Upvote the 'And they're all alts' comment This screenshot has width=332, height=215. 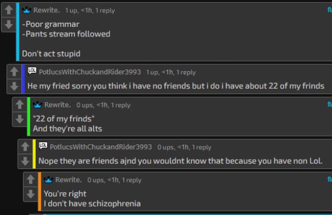(19, 105)
